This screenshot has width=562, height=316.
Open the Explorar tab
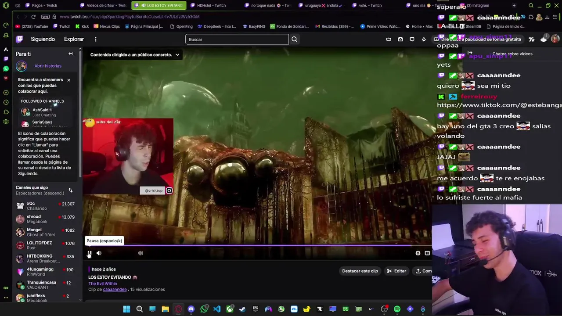tap(74, 39)
